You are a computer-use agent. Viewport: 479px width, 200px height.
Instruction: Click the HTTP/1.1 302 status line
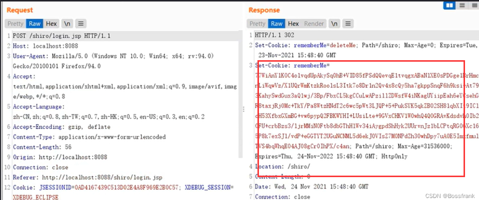[274, 36]
